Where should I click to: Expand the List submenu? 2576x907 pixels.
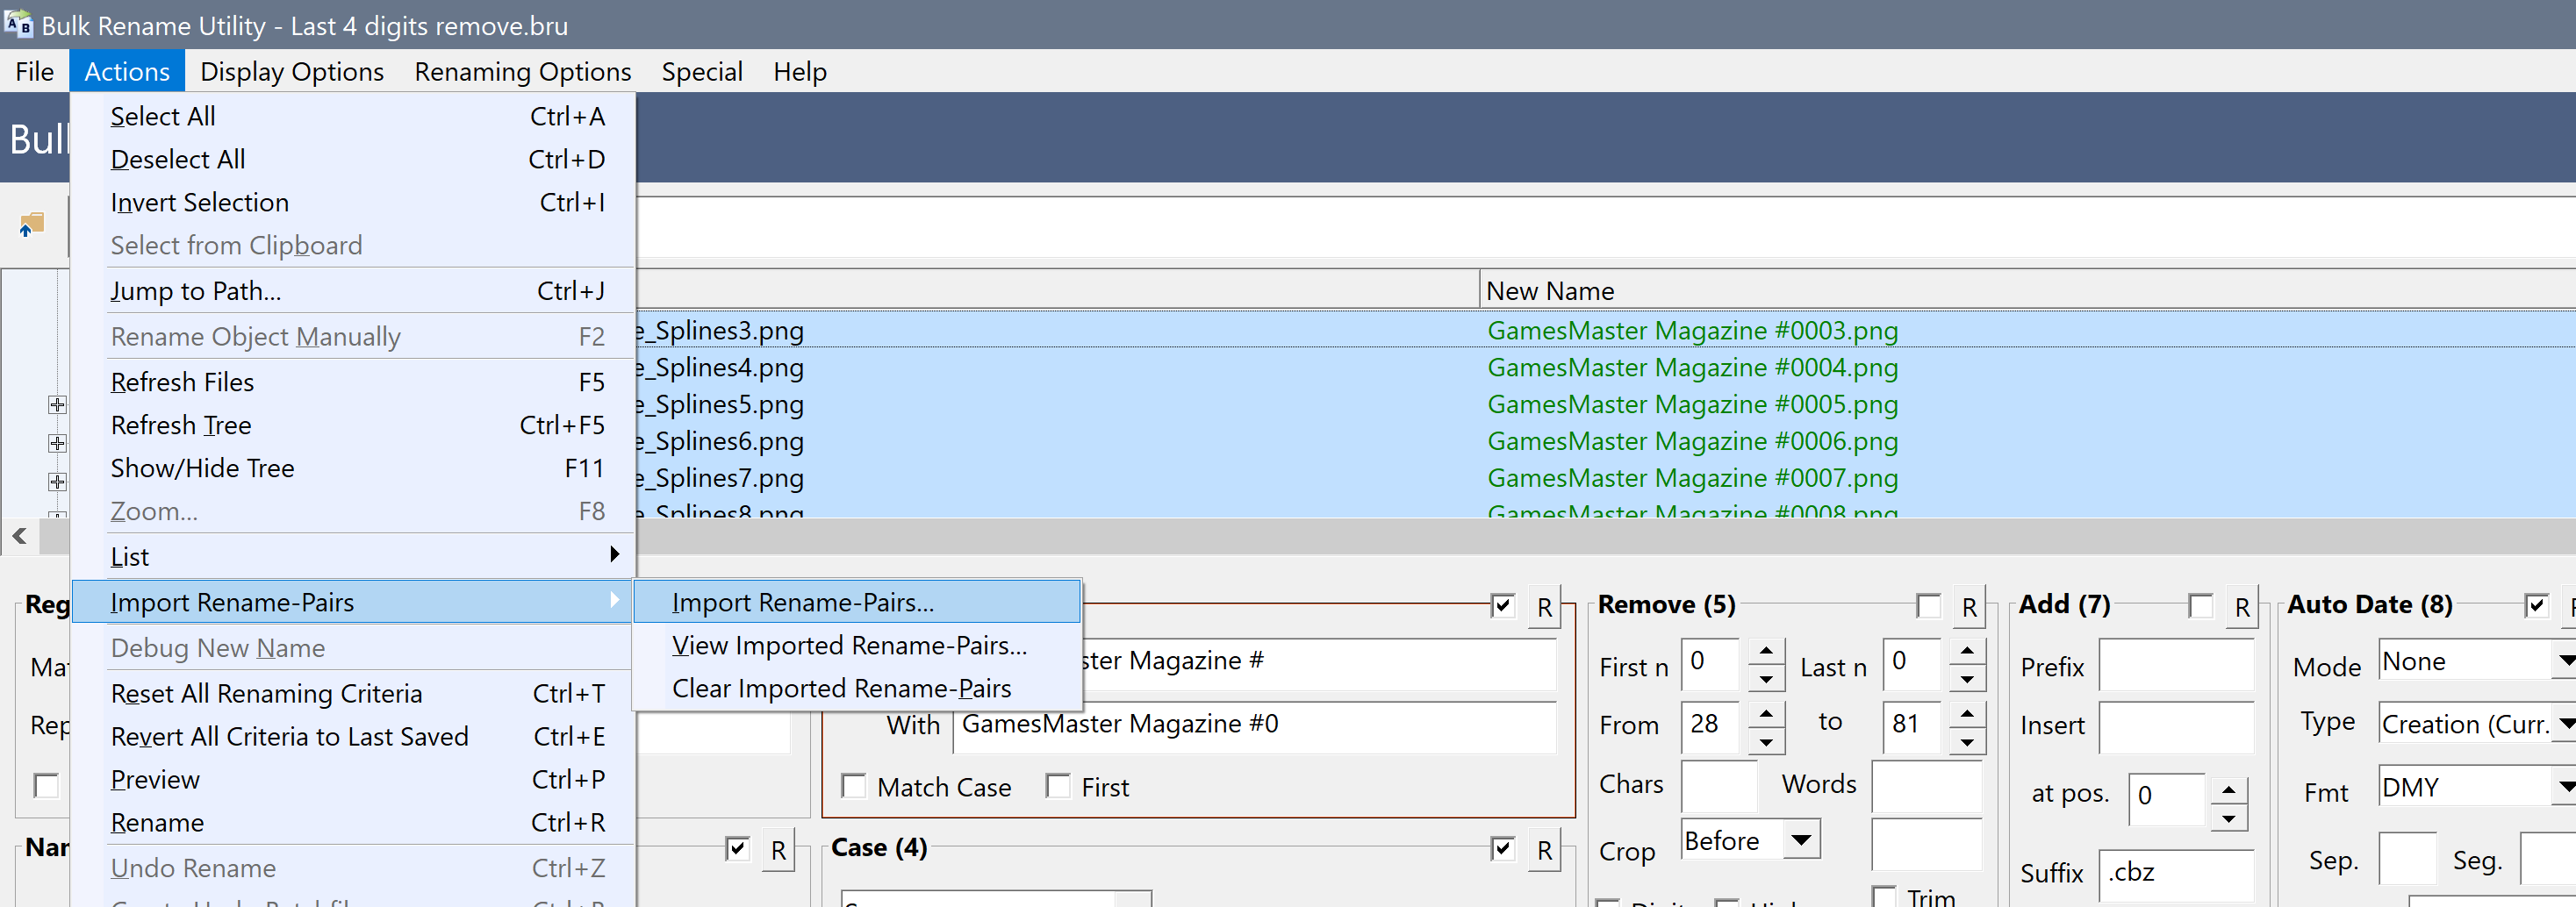[354, 556]
